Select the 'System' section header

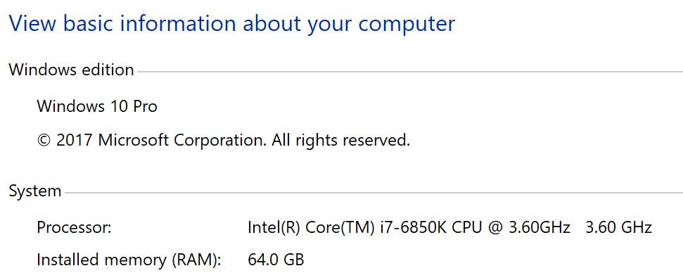pyautogui.click(x=35, y=191)
